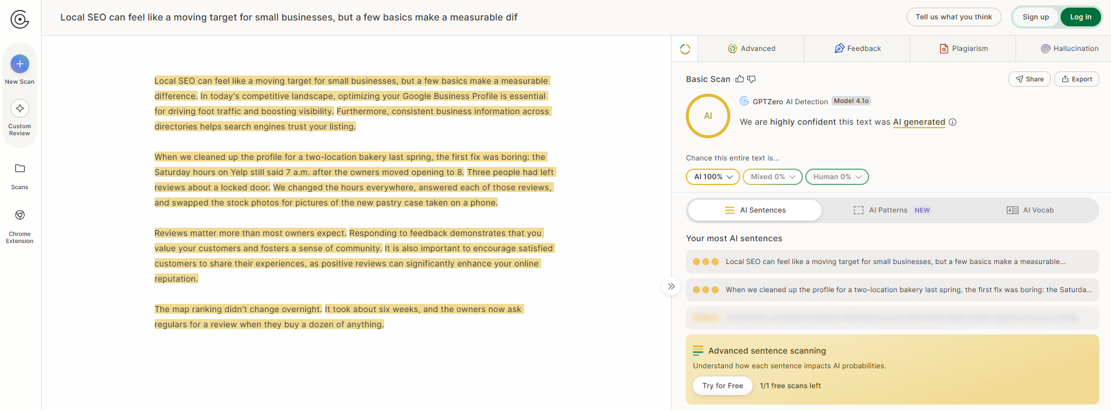Click the thumbs down icon beside Basic Scan

[751, 79]
